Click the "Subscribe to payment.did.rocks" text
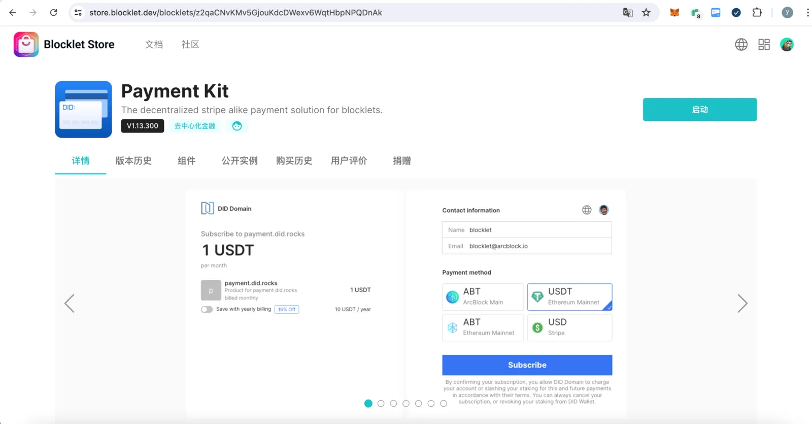 253,234
